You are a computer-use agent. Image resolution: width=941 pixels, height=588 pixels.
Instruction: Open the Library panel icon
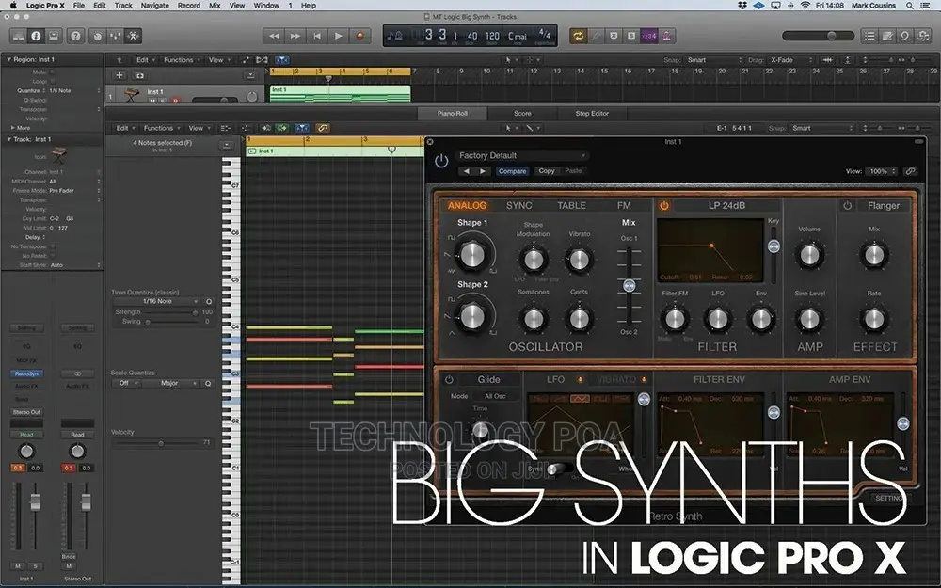18,36
